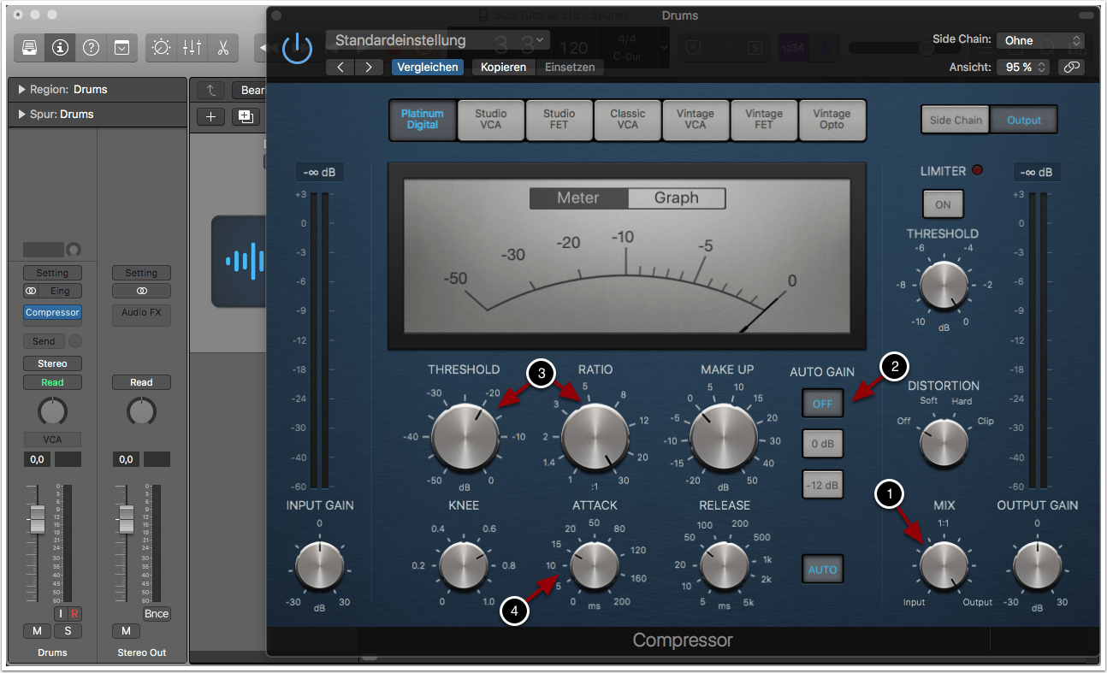Expand the Region: Drums disclosure triangle
This screenshot has width=1107, height=673.
(x=21, y=90)
